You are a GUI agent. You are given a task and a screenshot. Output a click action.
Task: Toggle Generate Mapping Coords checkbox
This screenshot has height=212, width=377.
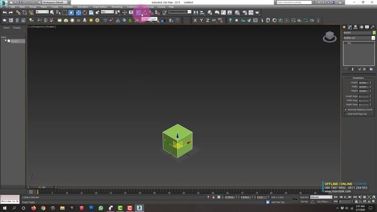(346, 110)
